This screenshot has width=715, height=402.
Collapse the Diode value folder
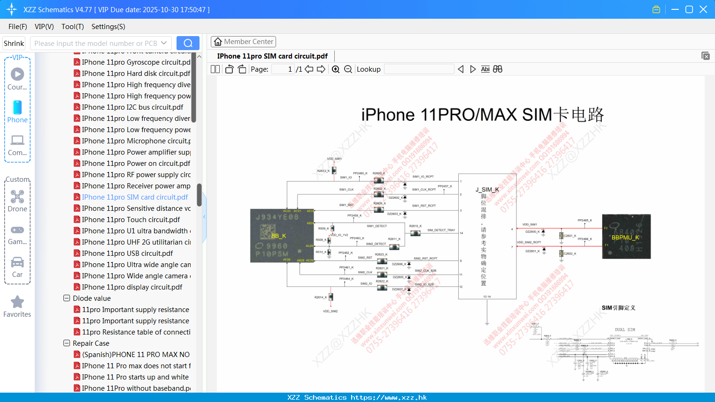point(67,298)
